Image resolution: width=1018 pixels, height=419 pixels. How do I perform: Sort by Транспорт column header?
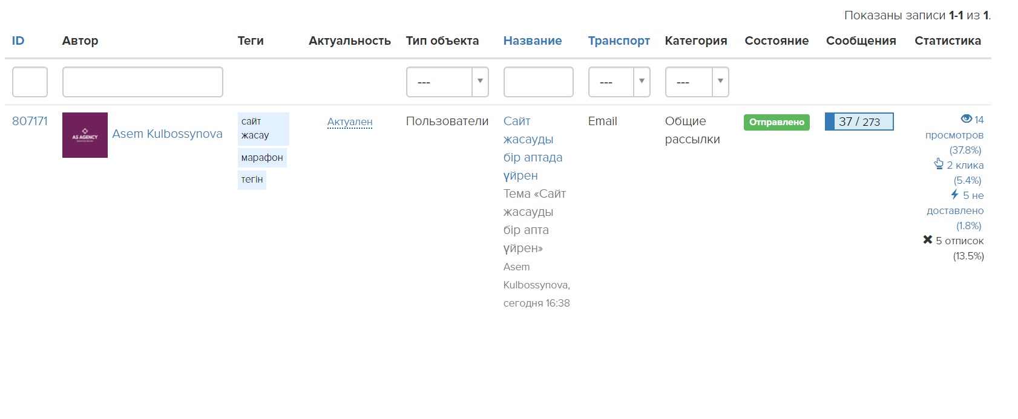[619, 41]
